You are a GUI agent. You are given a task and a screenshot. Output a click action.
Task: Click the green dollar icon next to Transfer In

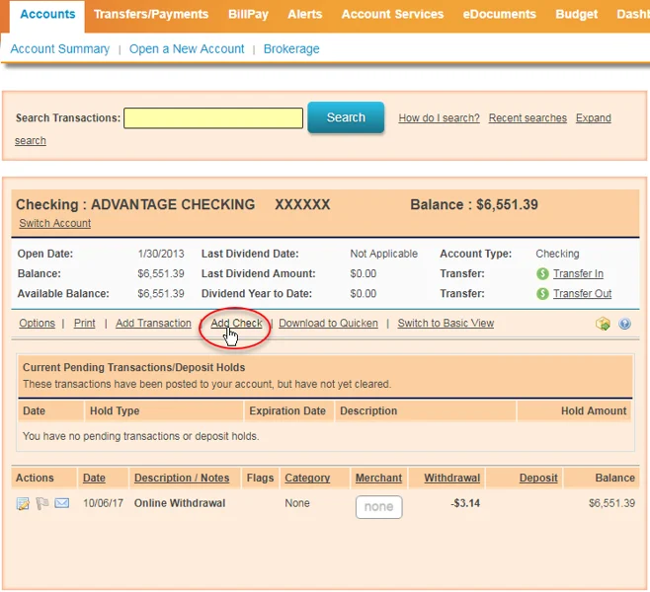pos(542,273)
